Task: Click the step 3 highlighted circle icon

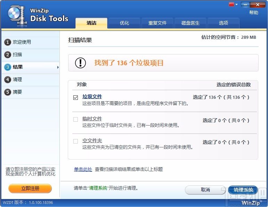Action: point(7,67)
